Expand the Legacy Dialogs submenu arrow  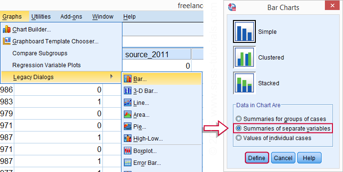(x=112, y=77)
